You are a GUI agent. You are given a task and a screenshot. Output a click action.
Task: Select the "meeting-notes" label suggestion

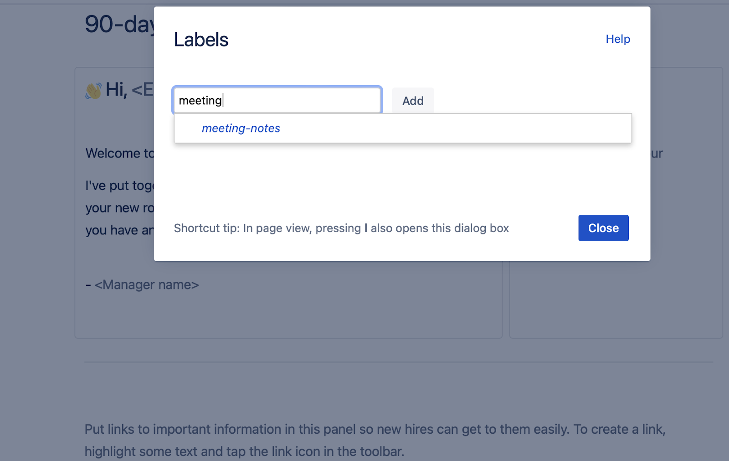[241, 128]
